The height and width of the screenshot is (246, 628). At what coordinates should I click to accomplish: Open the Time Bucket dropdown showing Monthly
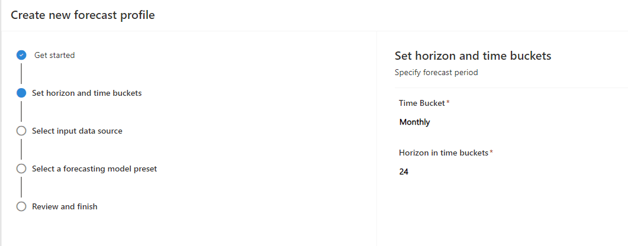(x=415, y=122)
